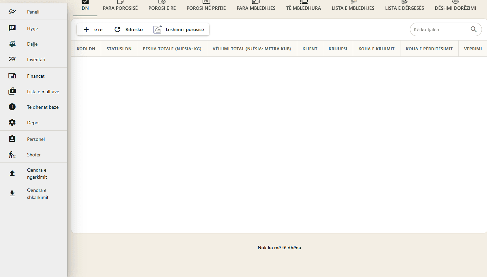Click the 'e re' add button

click(93, 29)
